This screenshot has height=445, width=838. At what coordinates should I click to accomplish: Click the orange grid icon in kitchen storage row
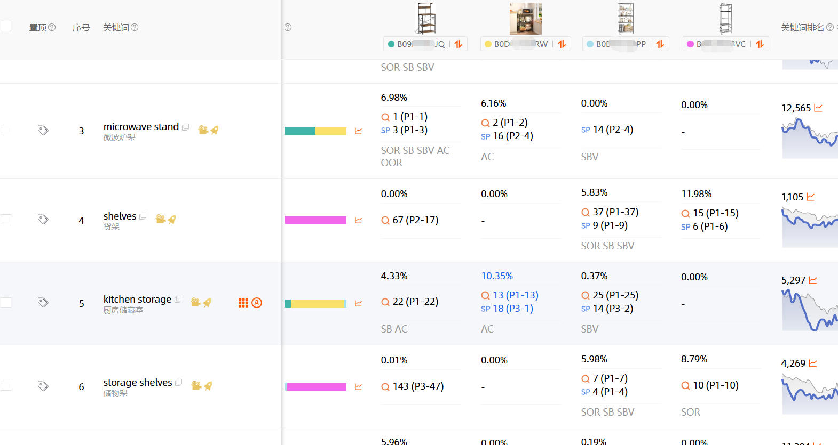click(x=243, y=303)
